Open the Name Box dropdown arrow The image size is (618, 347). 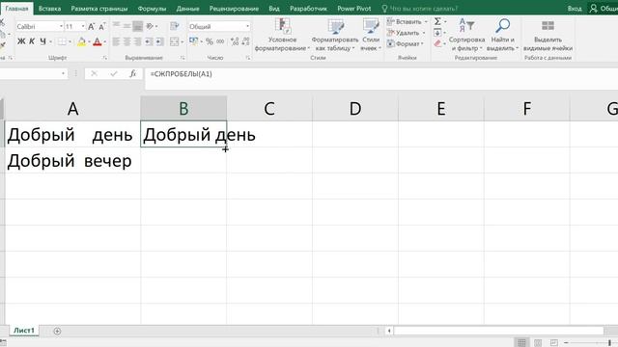pyautogui.click(x=63, y=73)
